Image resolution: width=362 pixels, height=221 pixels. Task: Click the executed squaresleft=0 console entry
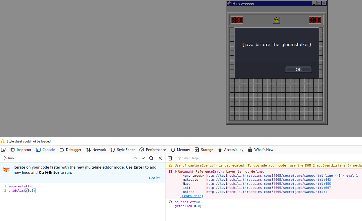(187, 202)
